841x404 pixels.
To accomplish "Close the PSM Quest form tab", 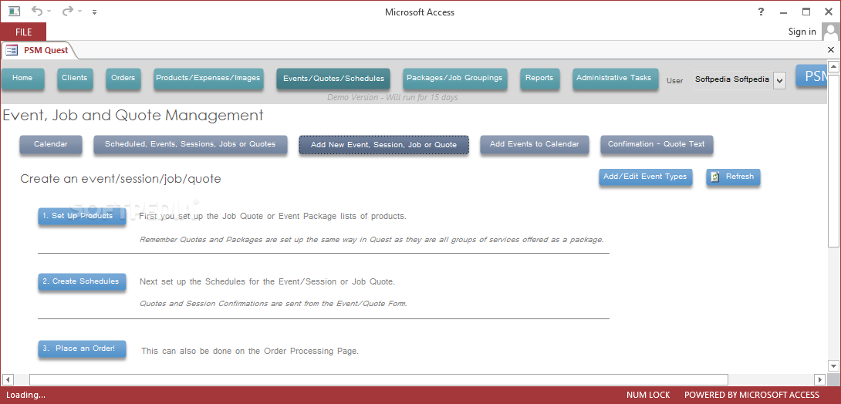I will tap(831, 50).
